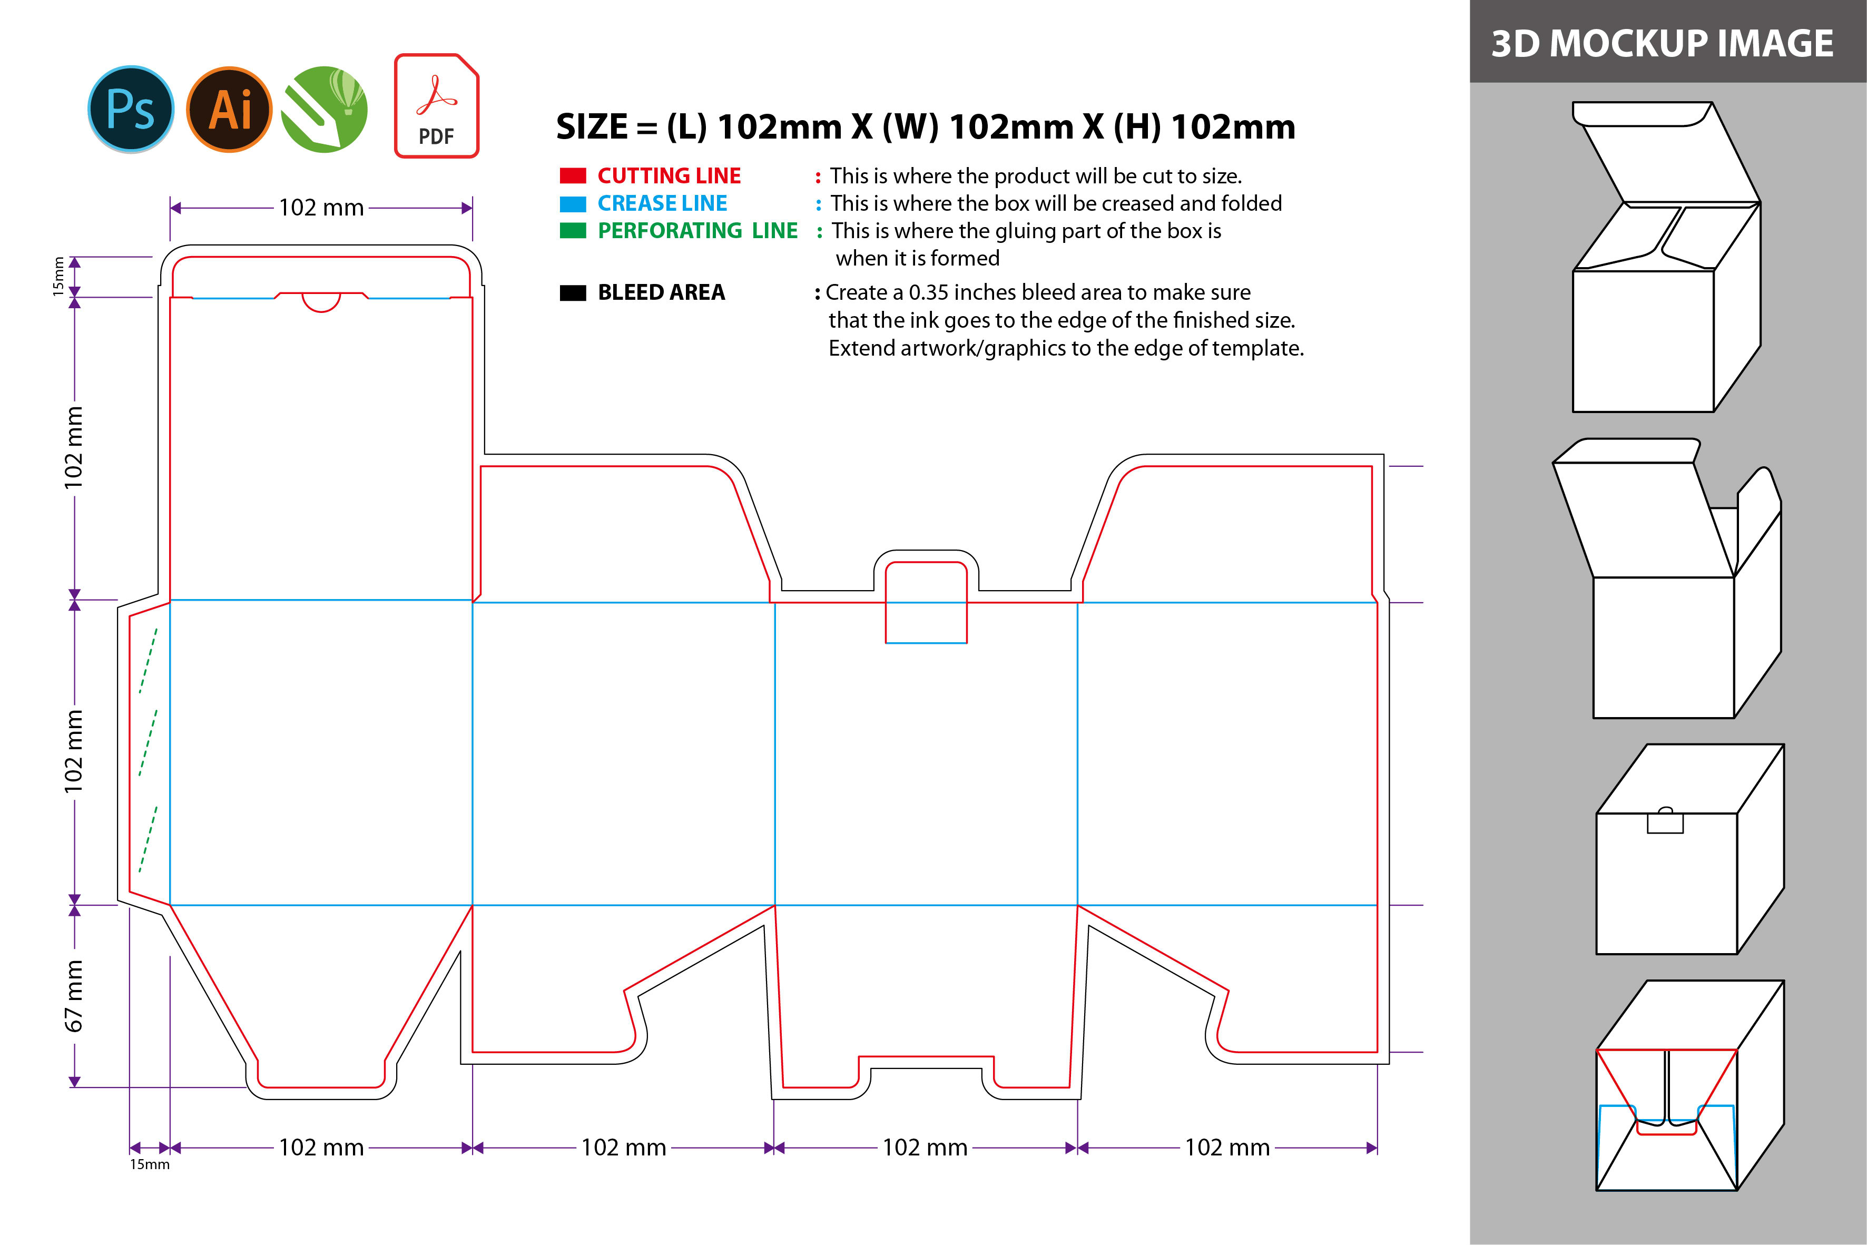Click the BLEED AREA label
1867x1245 pixels.
pyautogui.click(x=661, y=292)
